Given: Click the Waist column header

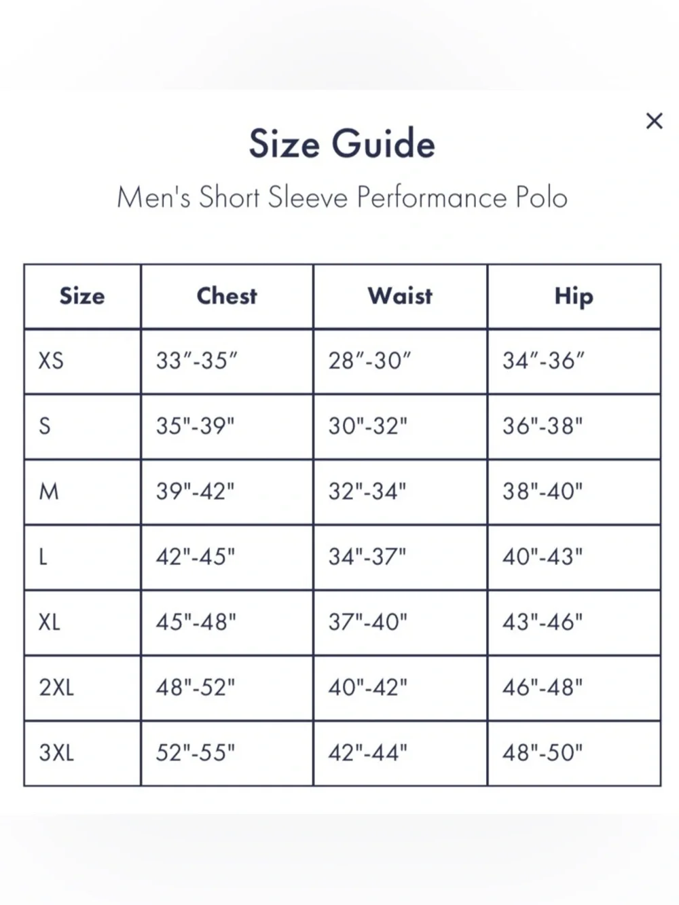Looking at the screenshot, I should pos(400,296).
